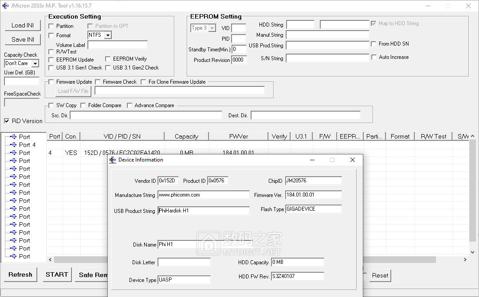This screenshot has height=297, width=479.
Task: Check the Firmware Update option
Action: click(x=52, y=82)
